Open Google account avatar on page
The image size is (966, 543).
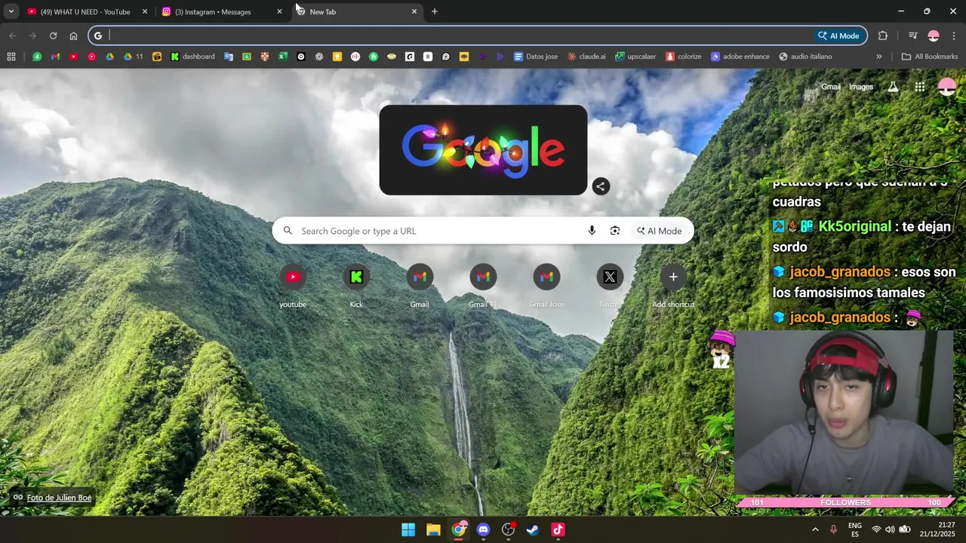point(946,87)
